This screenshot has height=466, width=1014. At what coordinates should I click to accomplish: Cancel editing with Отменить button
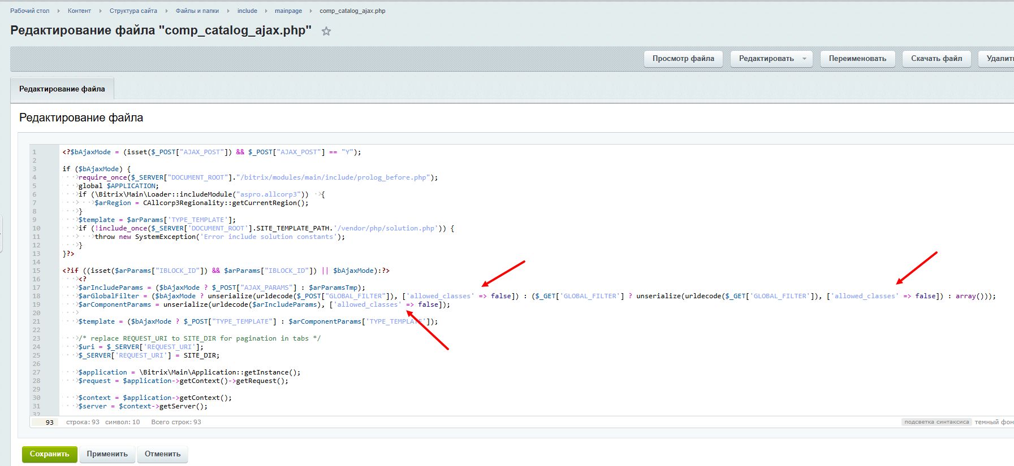point(162,454)
